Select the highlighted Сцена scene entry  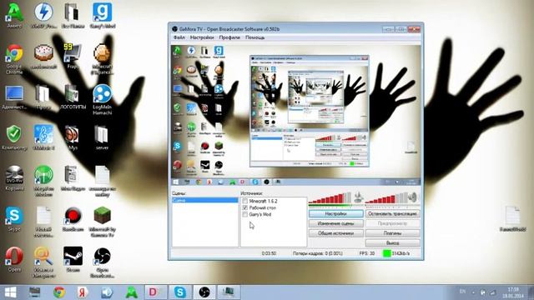[205, 200]
